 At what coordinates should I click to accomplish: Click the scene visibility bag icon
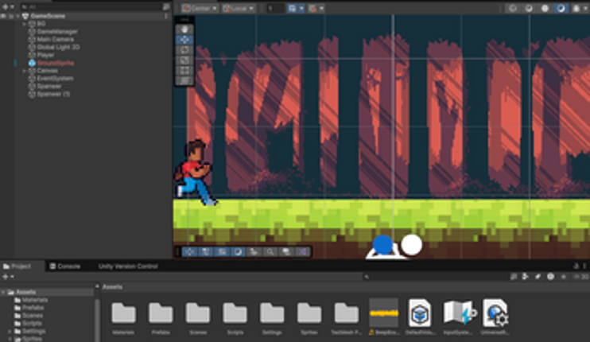tap(576, 8)
